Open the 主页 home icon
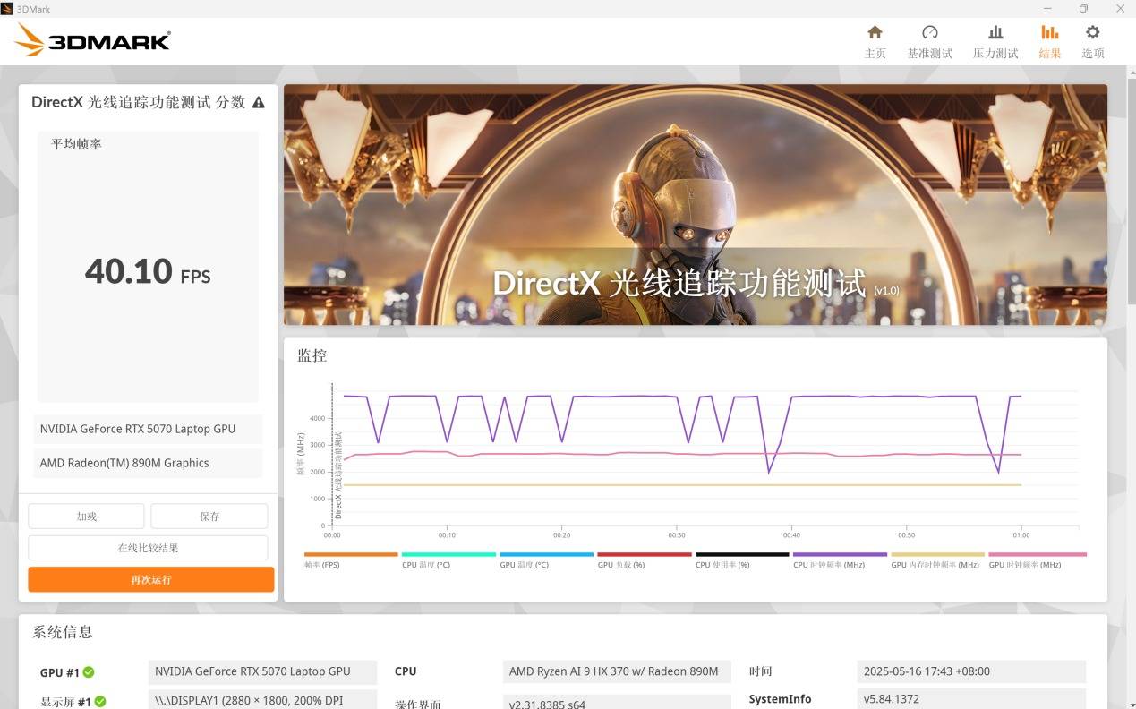 point(875,33)
